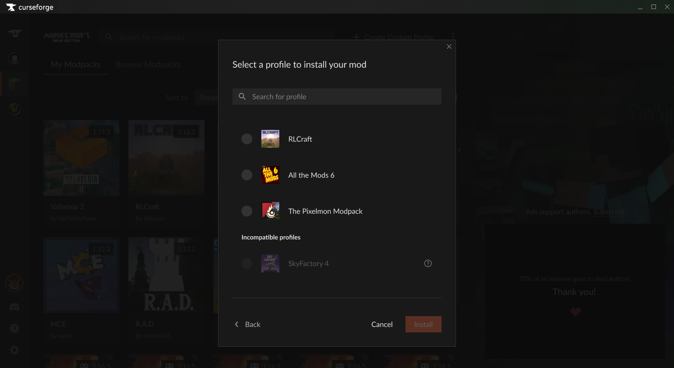This screenshot has width=674, height=368.
Task: Open the Minecraft game sidebar icon
Action: click(x=14, y=83)
